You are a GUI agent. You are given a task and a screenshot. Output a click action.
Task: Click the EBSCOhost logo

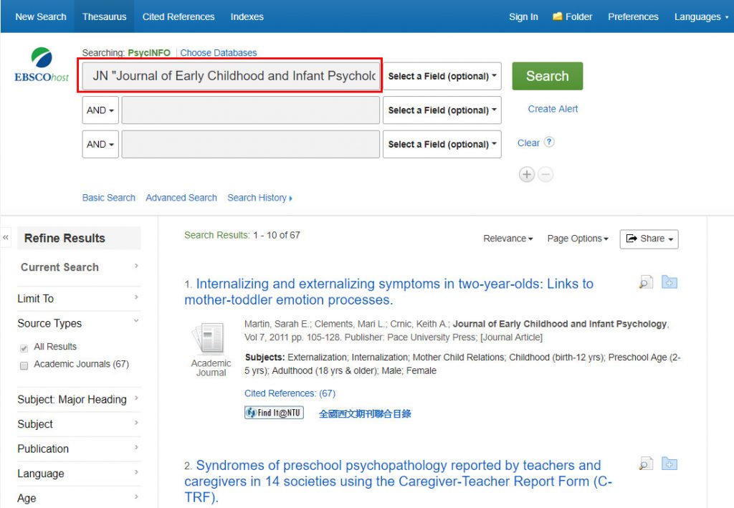[x=42, y=65]
